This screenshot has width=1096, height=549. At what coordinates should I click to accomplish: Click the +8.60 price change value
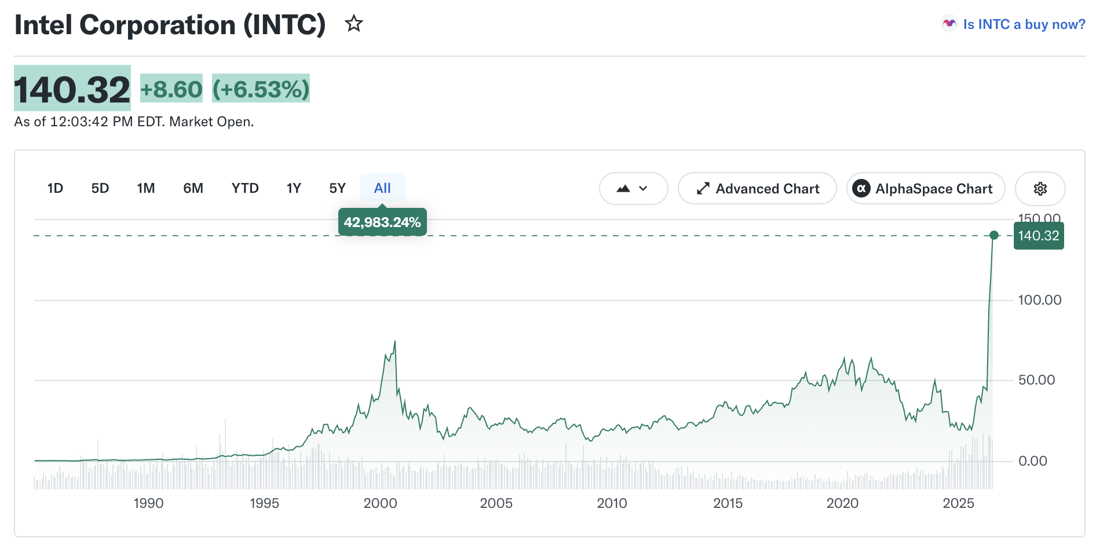171,89
